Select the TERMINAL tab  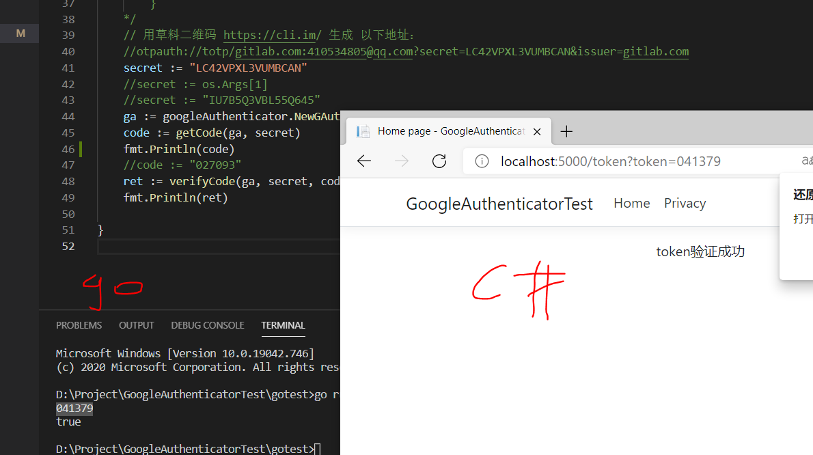pos(283,325)
